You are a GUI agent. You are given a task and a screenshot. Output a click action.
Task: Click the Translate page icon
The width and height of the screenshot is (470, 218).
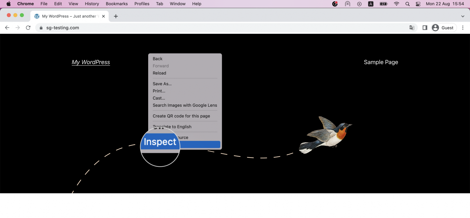coord(412,28)
